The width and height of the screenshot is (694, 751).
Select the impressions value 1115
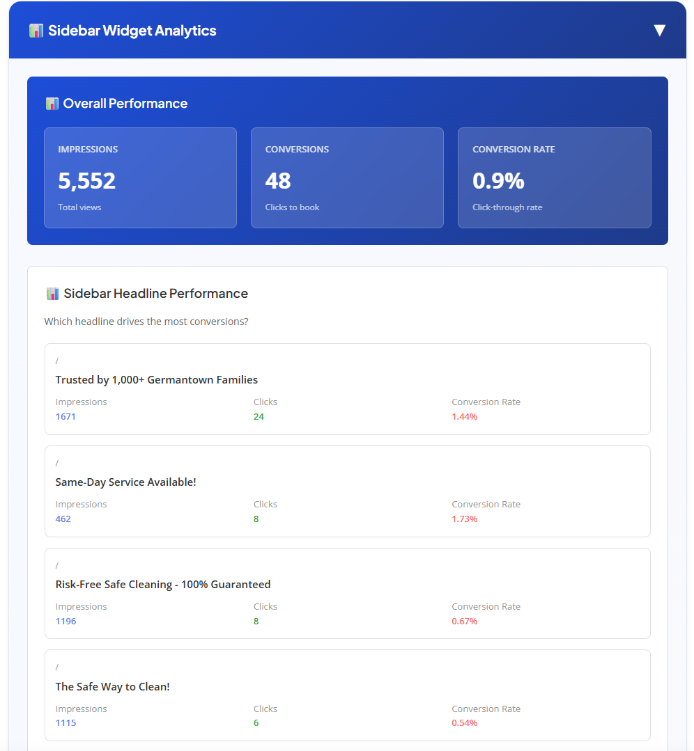click(65, 722)
